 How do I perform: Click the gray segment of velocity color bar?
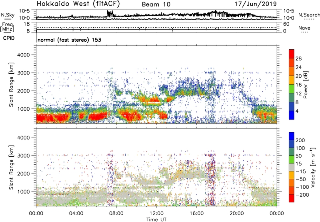[x=292, y=168]
